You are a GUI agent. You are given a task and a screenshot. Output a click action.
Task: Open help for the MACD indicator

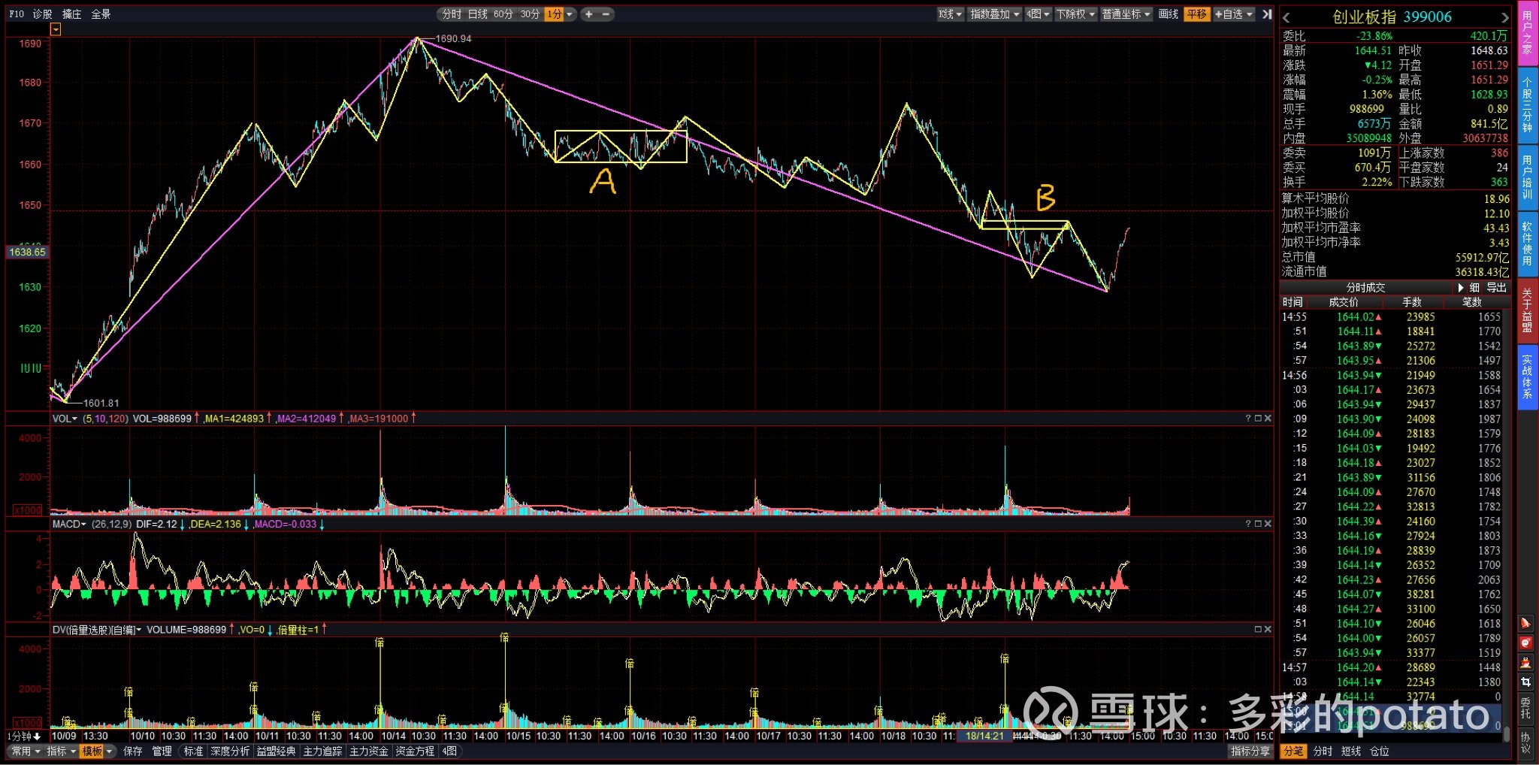1248,524
